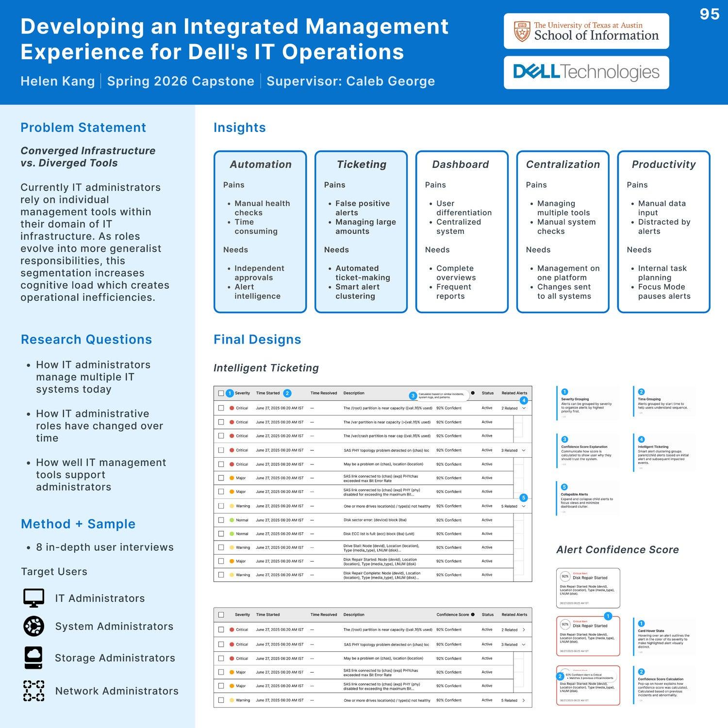Expand the right-pointing chevron next to 2 Related
Image resolution: width=728 pixels, height=728 pixels.
pos(524,629)
